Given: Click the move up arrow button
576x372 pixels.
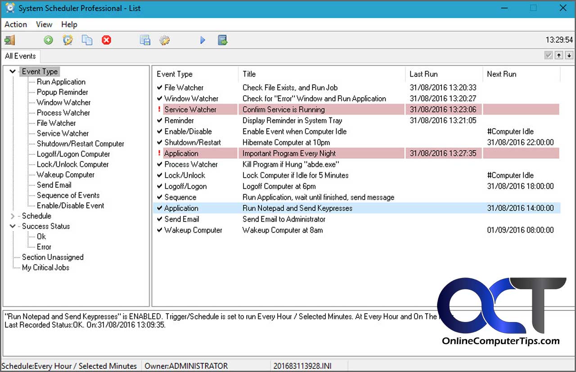Looking at the screenshot, I should pos(559,55).
